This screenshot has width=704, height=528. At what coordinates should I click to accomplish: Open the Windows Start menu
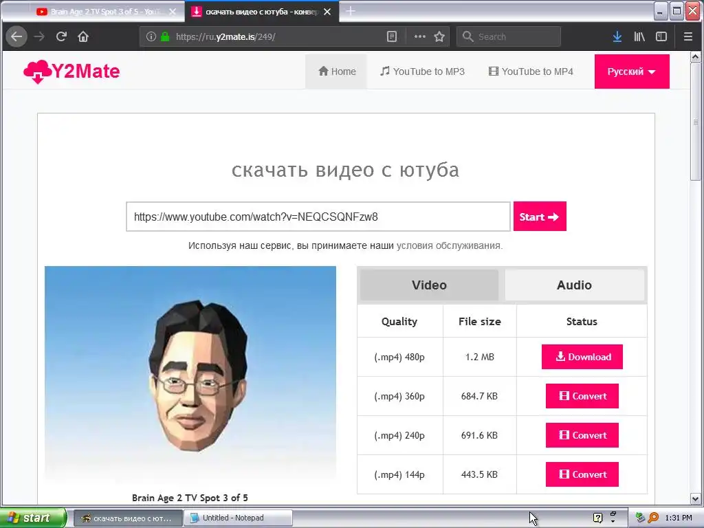coord(33,518)
